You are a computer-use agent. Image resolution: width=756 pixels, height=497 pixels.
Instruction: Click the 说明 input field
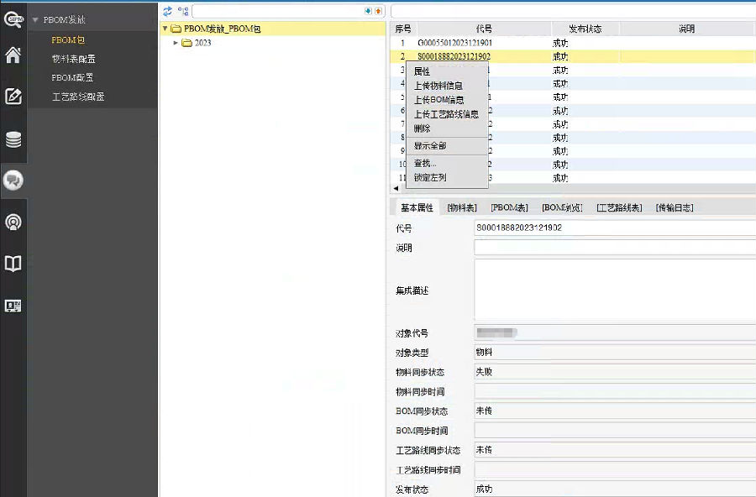click(x=614, y=248)
